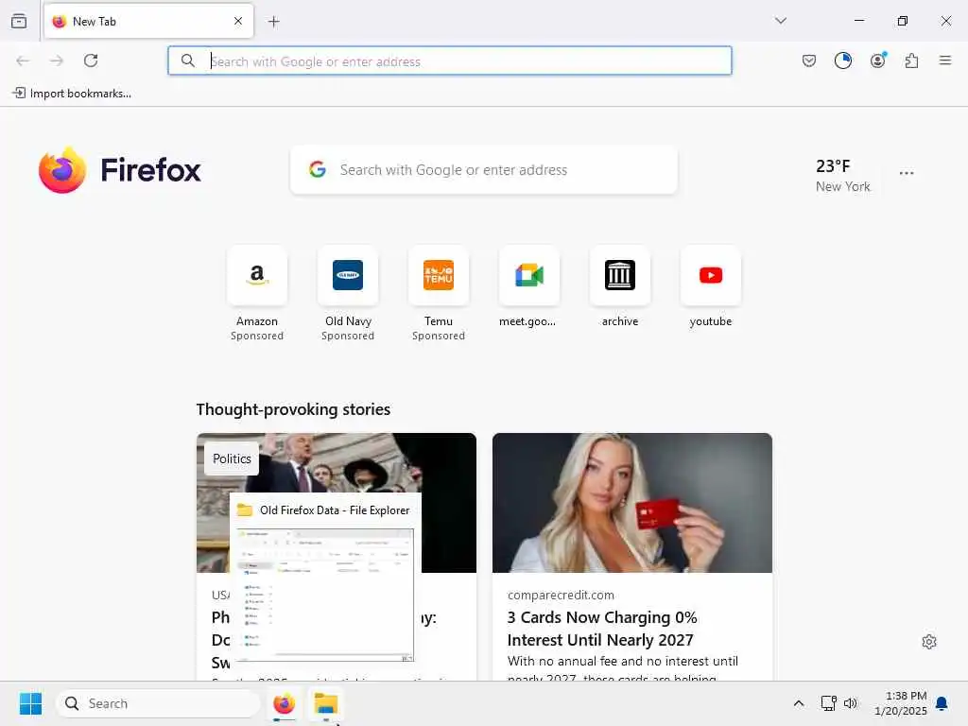This screenshot has width=968, height=726.
Task: Open weather widget three-dot menu
Action: pyautogui.click(x=907, y=174)
